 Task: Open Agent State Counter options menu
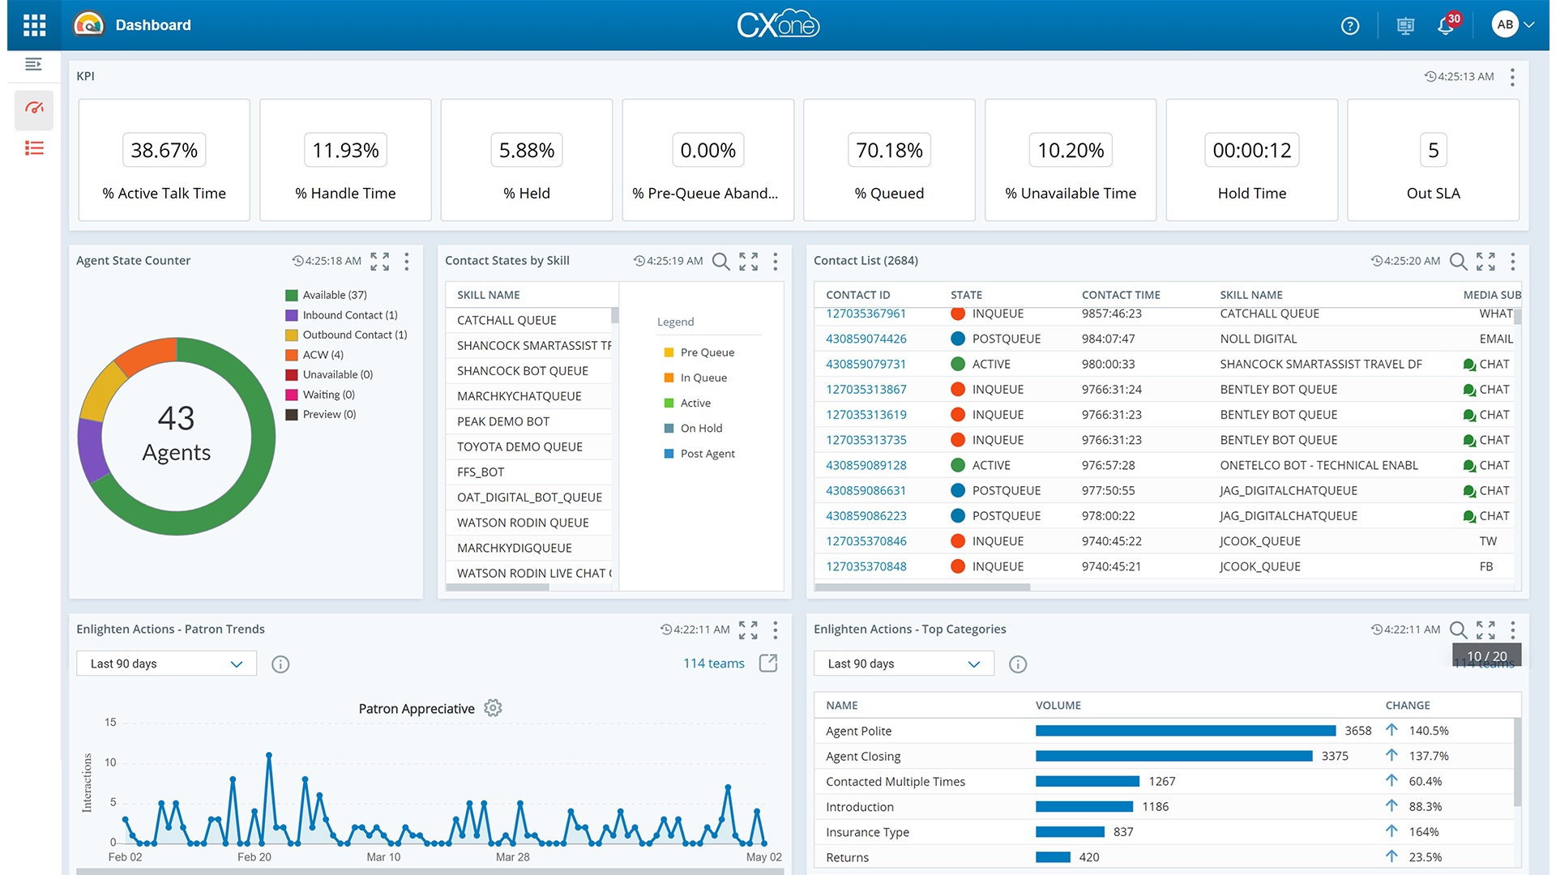pos(407,261)
